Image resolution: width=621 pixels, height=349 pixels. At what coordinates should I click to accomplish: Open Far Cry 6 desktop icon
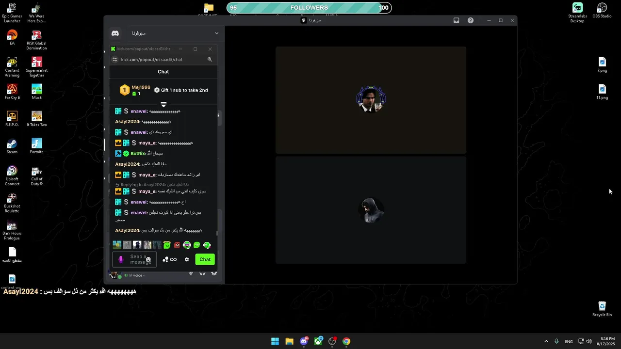pos(12,92)
